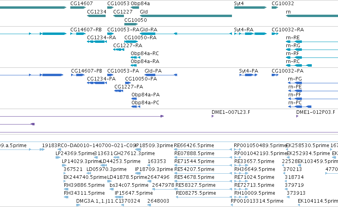Click EST LD44253.5prime
This screenshot has height=207, width=338.
[120, 161]
